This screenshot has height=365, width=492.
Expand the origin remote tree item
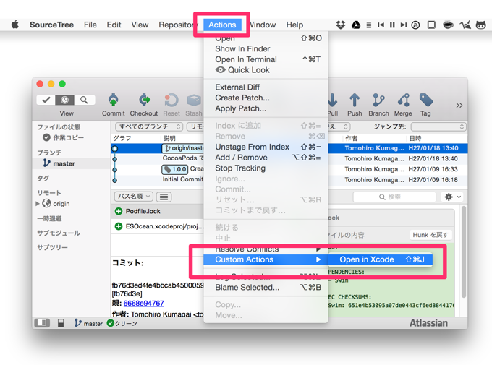pyautogui.click(x=38, y=204)
